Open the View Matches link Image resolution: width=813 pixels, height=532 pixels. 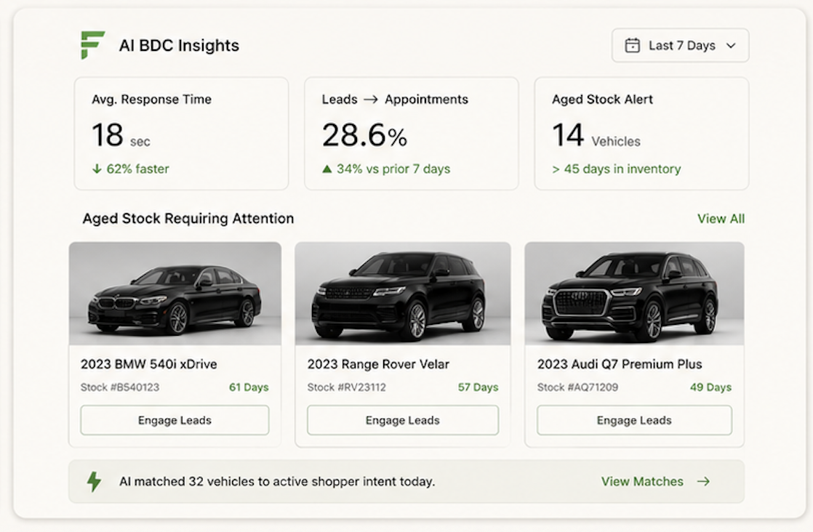(642, 481)
